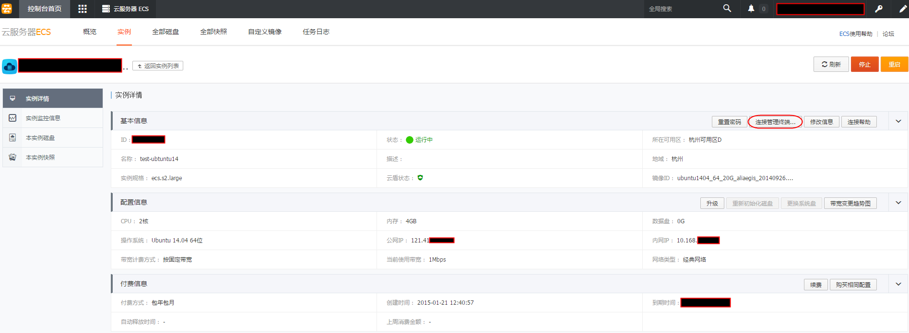Image resolution: width=909 pixels, height=333 pixels.
Task: Click the key icon in top bar
Action: (x=879, y=9)
